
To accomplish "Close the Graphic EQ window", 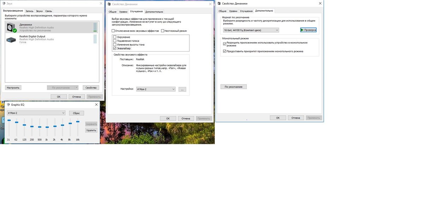I will pos(96,105).
